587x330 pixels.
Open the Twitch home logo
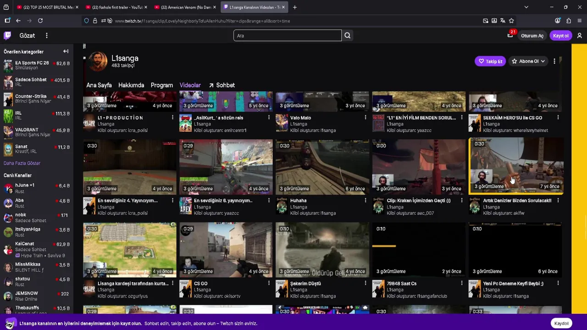[7, 35]
